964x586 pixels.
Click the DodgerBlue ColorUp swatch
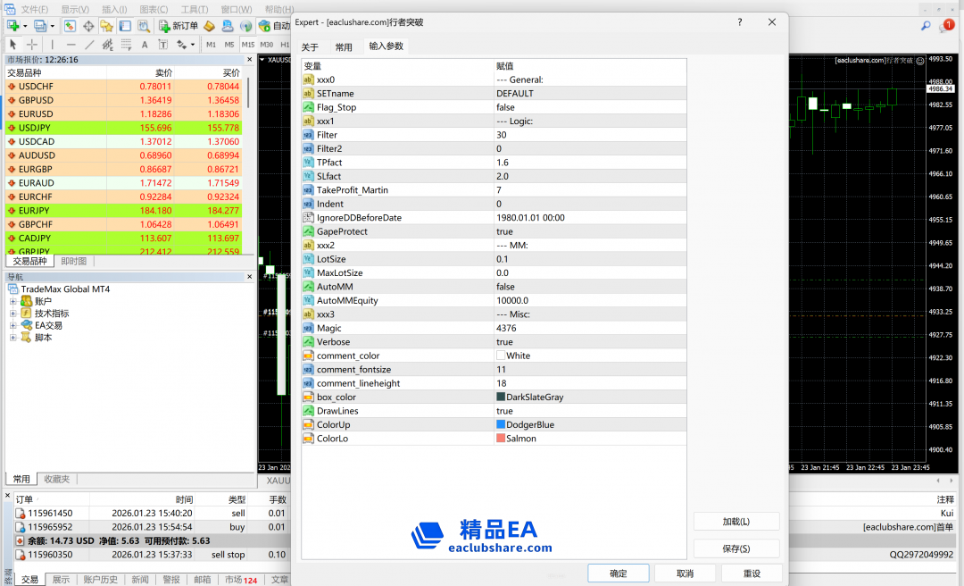[x=501, y=424]
